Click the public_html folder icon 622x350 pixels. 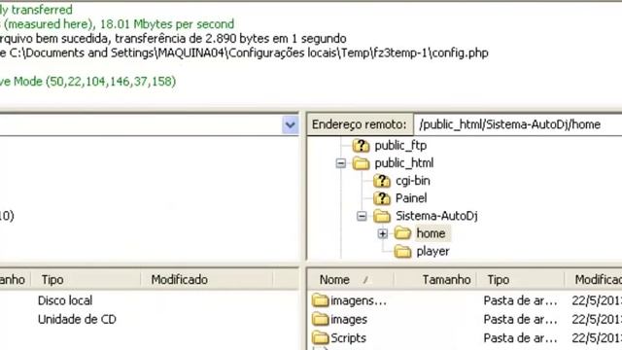pos(361,163)
